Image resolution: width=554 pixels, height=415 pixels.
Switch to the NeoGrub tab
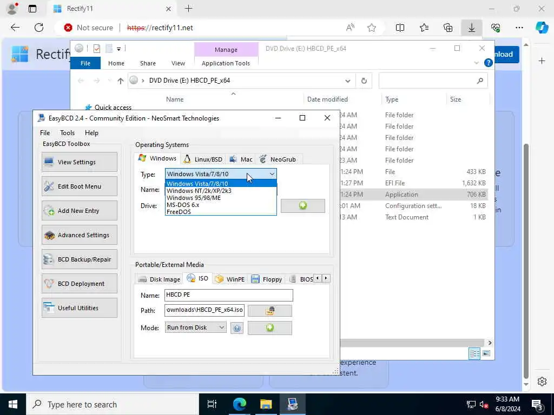(278, 159)
